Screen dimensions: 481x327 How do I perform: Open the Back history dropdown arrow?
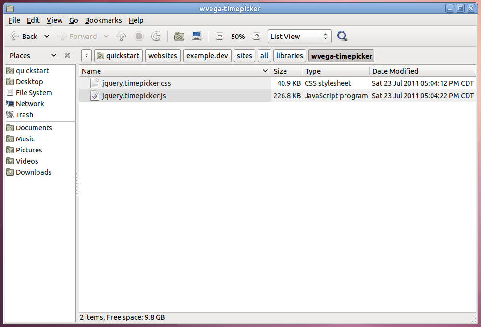(x=47, y=36)
